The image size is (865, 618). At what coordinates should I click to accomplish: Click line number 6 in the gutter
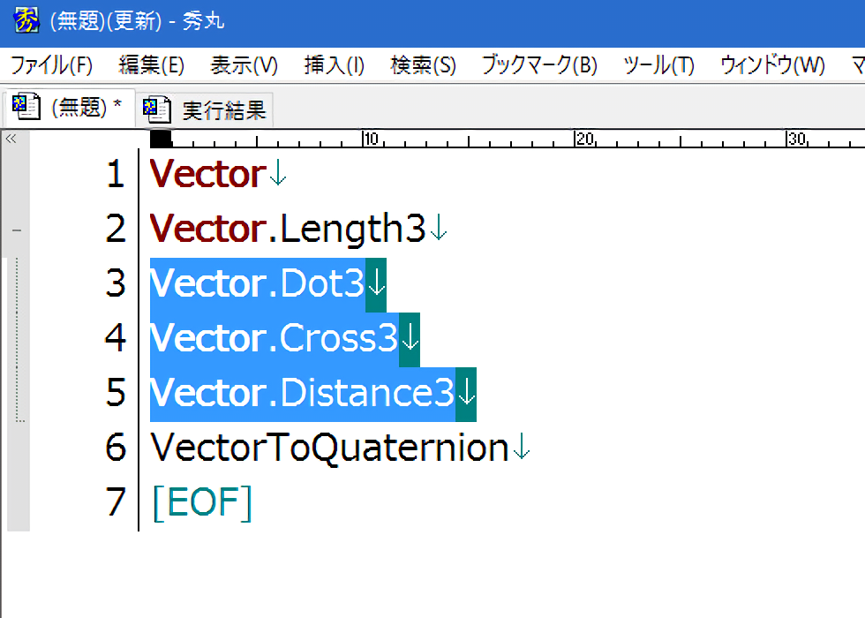[x=116, y=448]
